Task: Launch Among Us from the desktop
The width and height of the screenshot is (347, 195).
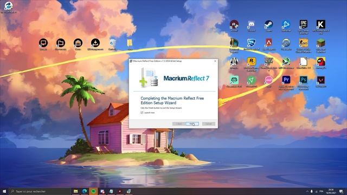Action: [321, 63]
